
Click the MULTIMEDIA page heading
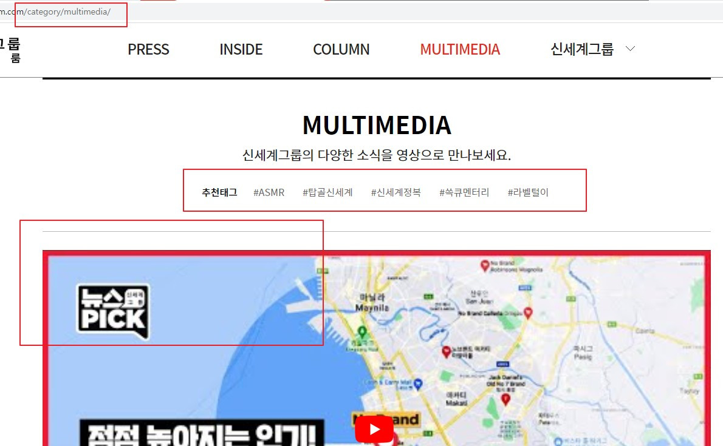pos(377,125)
